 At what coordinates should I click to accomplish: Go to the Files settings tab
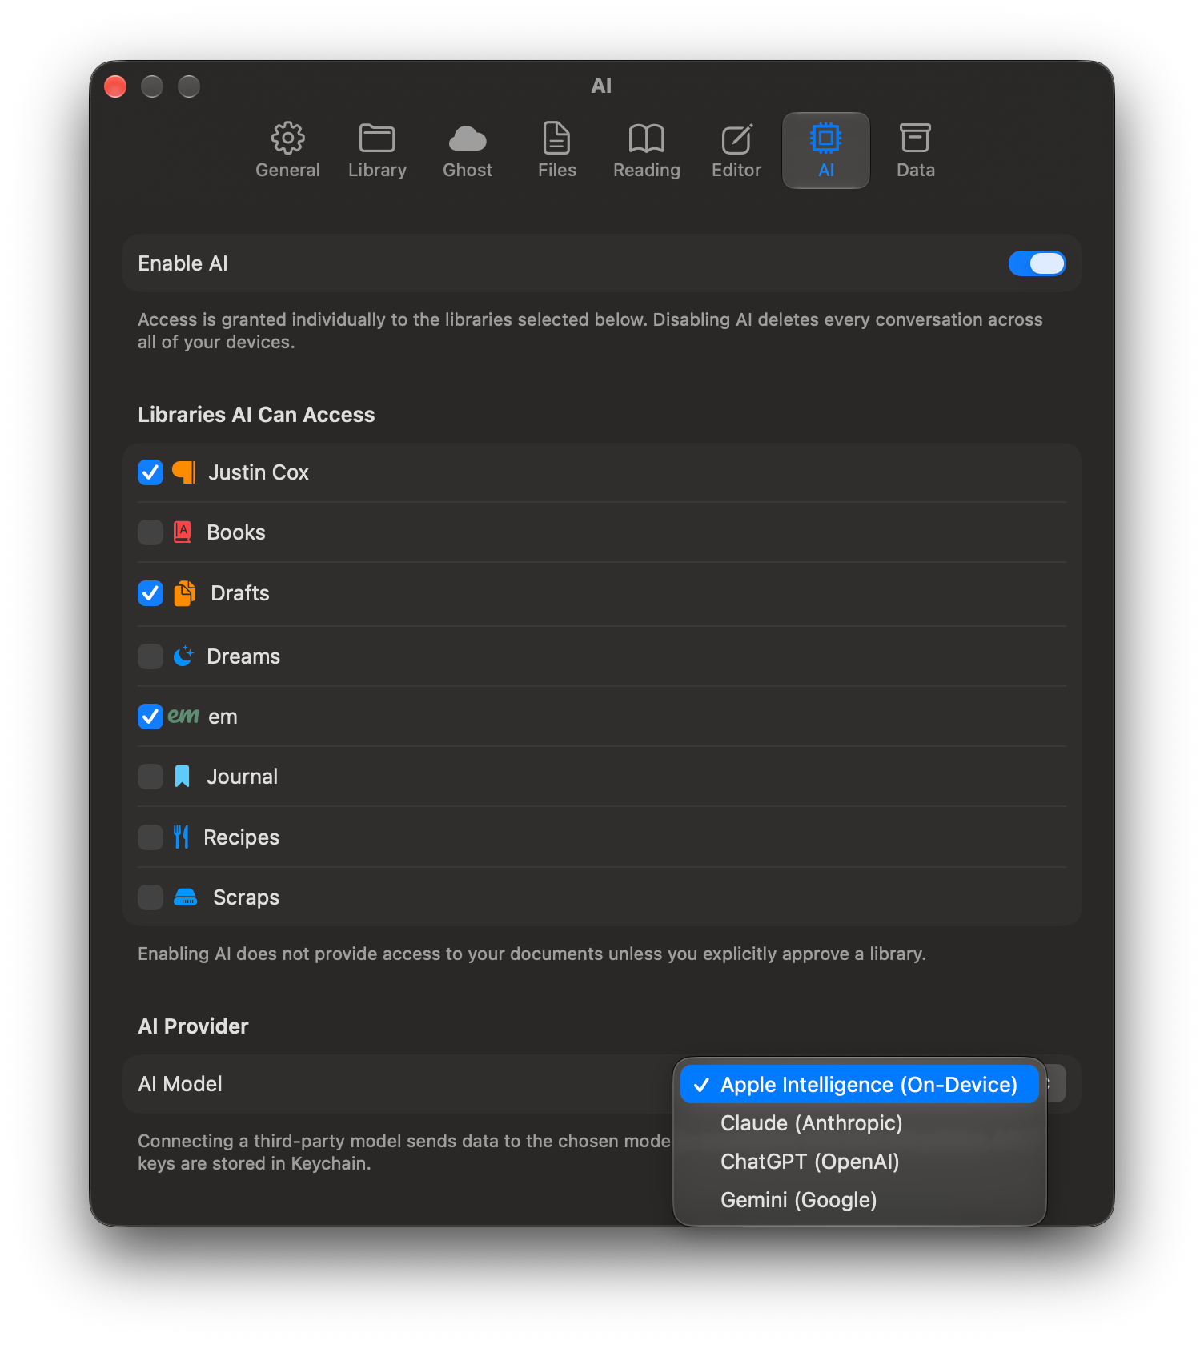[x=557, y=151]
